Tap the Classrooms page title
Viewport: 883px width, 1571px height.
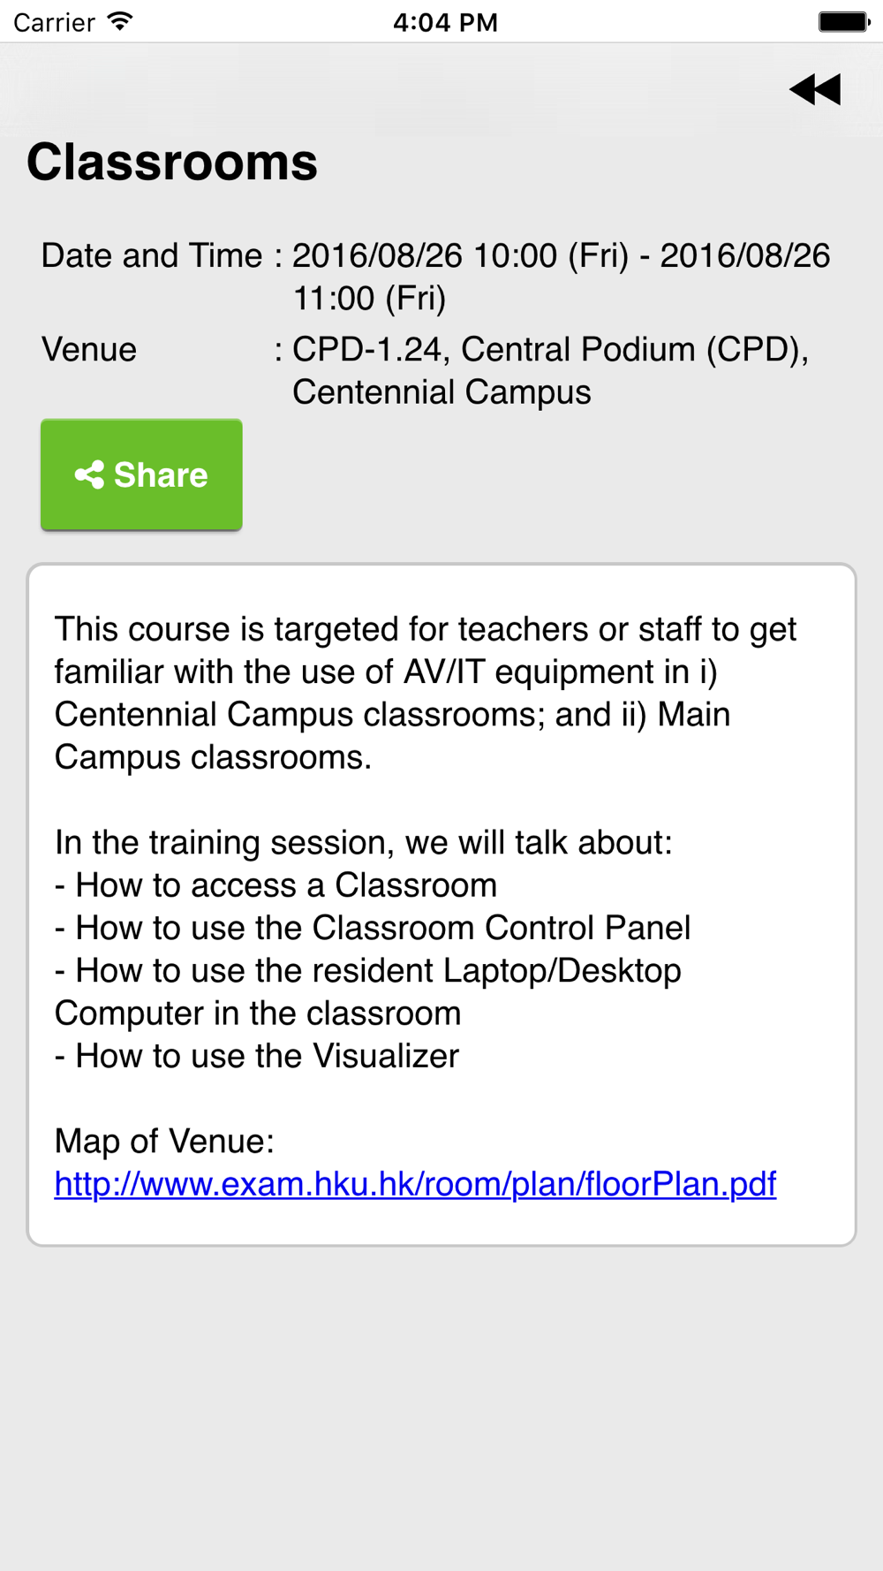[172, 163]
